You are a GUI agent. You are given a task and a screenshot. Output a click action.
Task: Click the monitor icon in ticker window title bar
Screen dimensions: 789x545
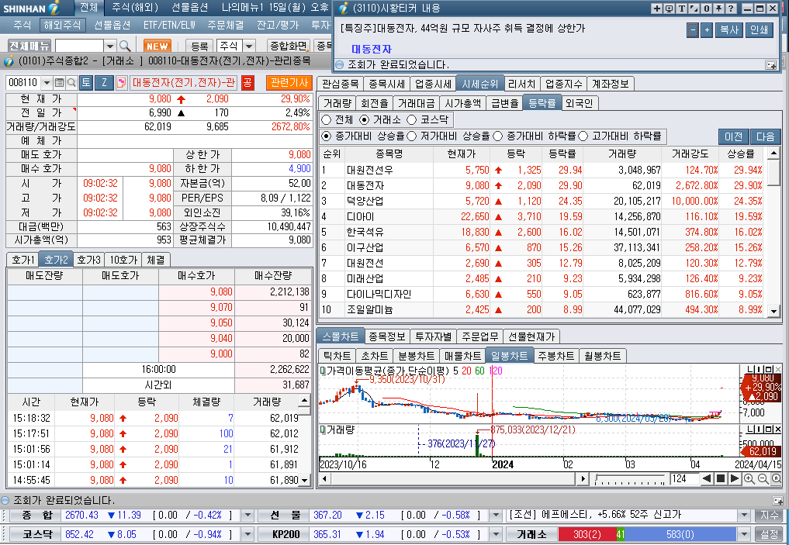pyautogui.click(x=669, y=9)
